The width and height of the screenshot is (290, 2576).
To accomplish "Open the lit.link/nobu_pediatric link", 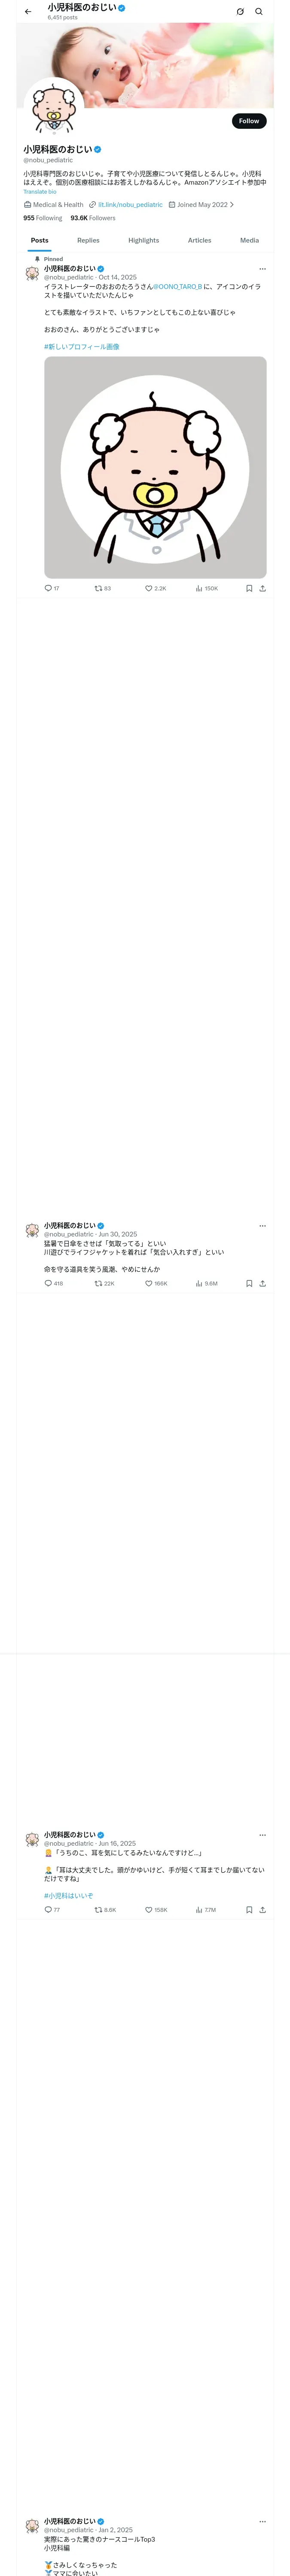I will point(130,205).
